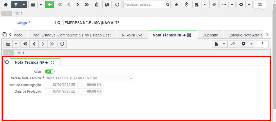Open settings gear in top toolbar
The image size is (276, 122).
point(241,5)
